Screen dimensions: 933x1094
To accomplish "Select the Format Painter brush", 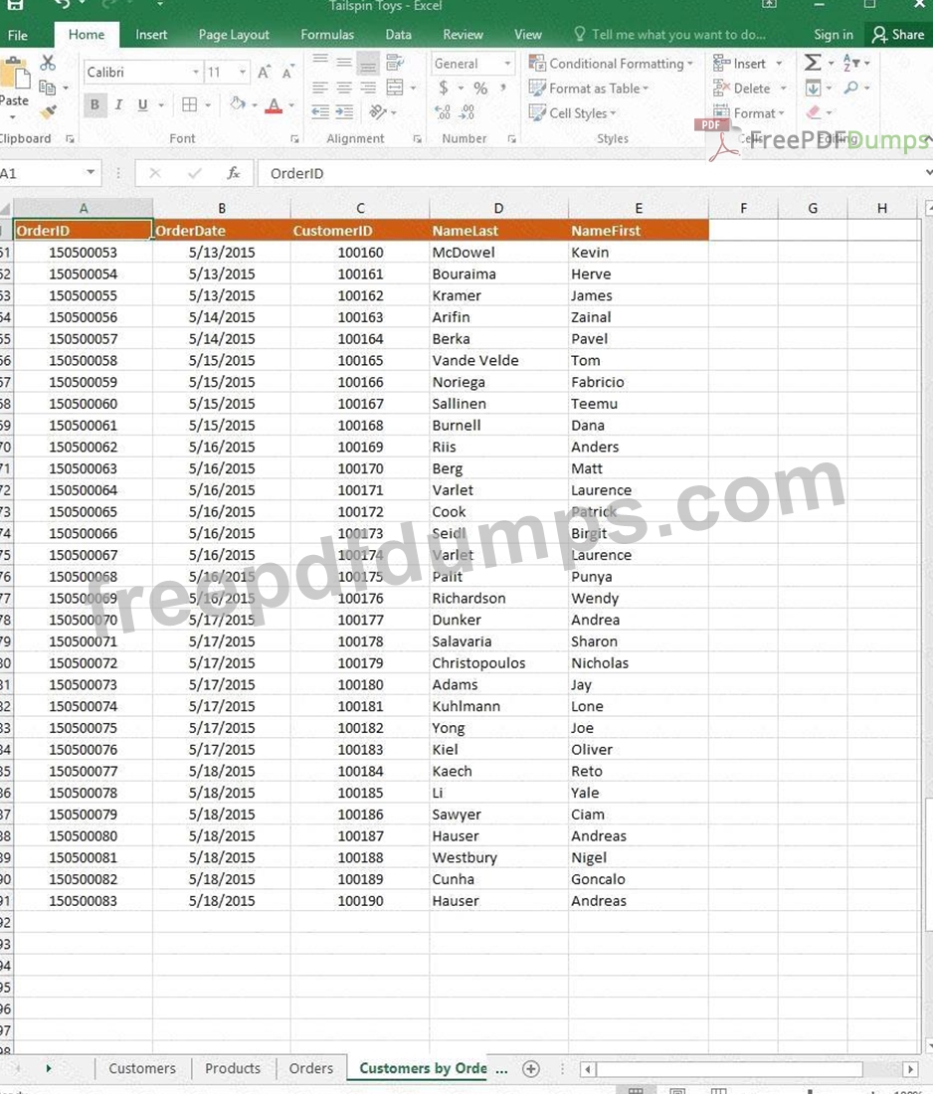I will pyautogui.click(x=48, y=111).
